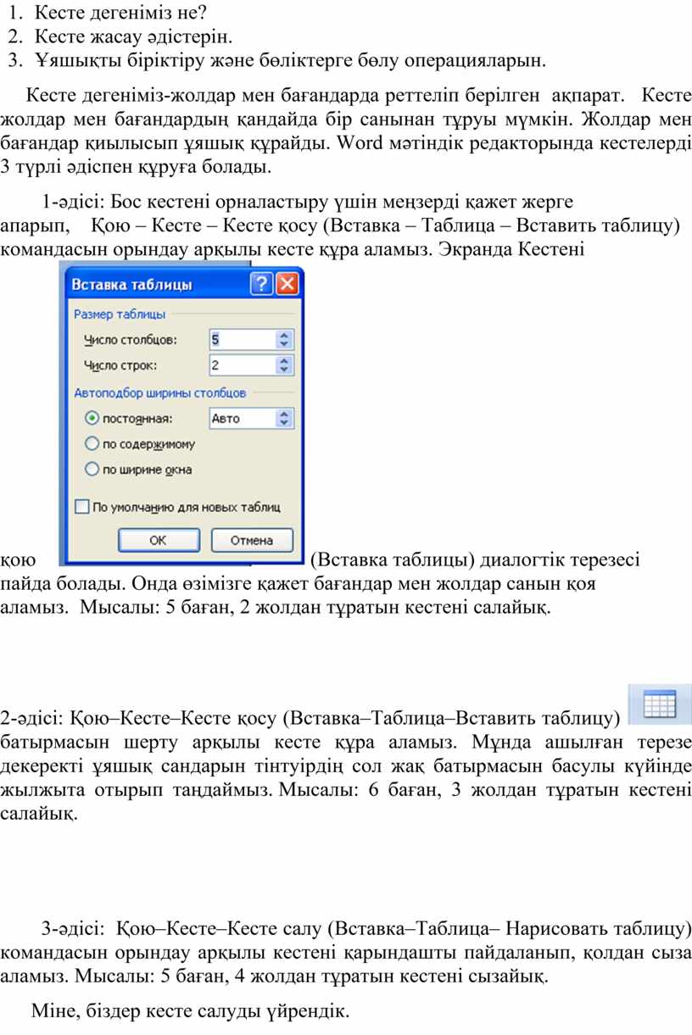Decrease Число строк using down arrow
Viewport: 692px width, 1035px height.
tap(285, 370)
